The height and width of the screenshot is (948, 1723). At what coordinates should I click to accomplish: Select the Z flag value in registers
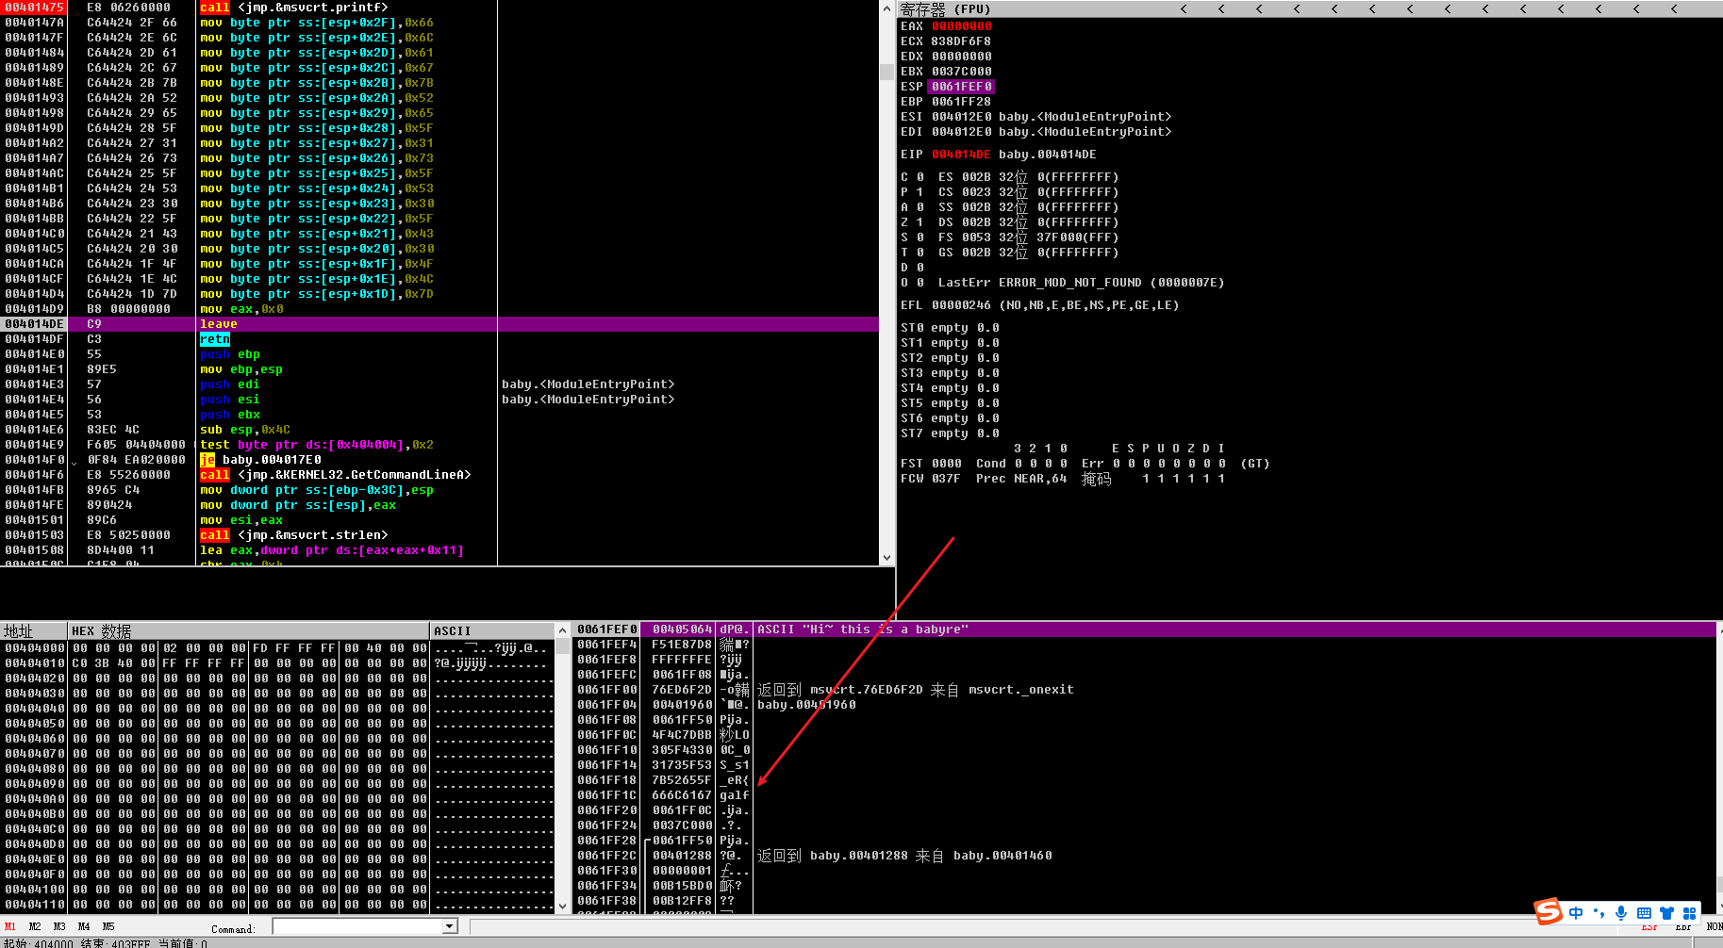click(x=920, y=222)
